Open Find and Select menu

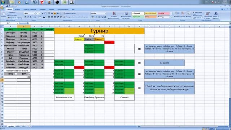point(216,15)
